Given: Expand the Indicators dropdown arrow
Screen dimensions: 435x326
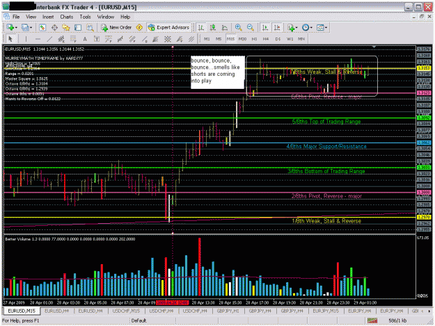Looking at the screenshot, I should [296, 27].
